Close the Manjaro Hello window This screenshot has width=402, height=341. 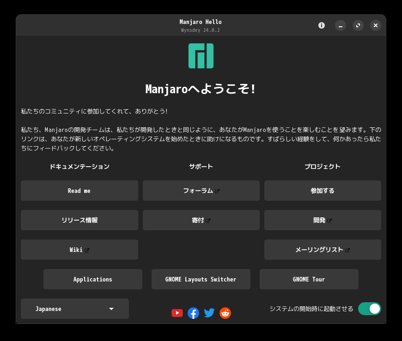(376, 25)
